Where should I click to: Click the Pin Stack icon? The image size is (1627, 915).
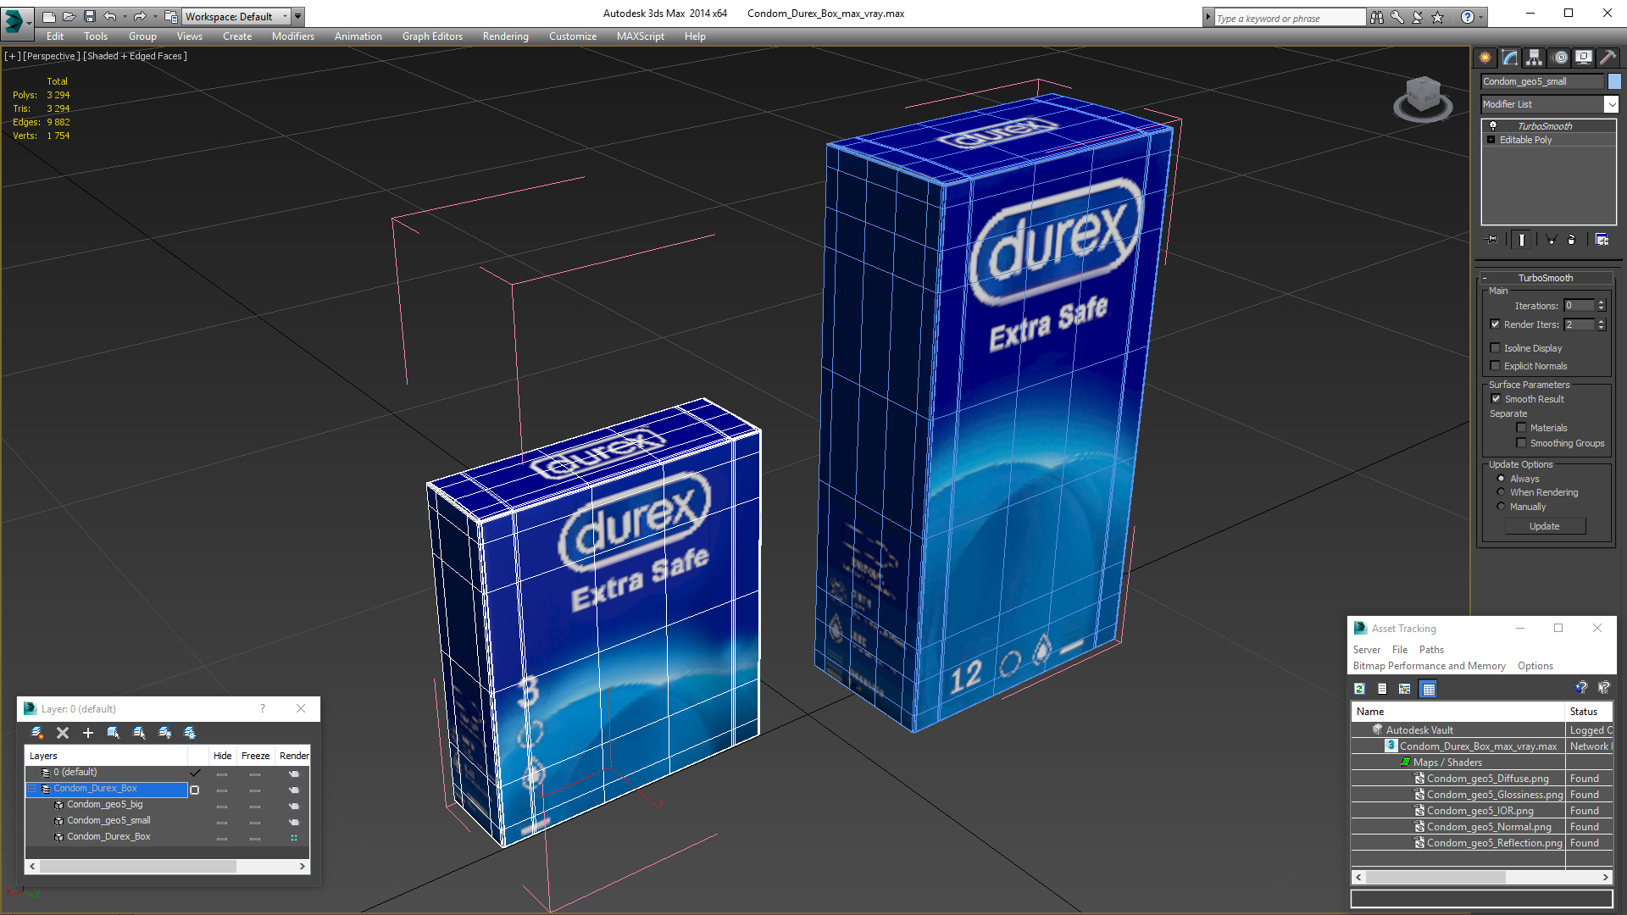(x=1492, y=240)
